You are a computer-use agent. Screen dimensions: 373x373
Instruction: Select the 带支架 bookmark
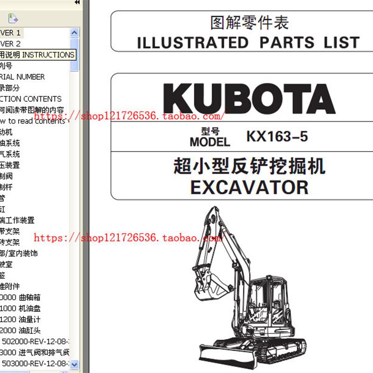[x=10, y=231]
